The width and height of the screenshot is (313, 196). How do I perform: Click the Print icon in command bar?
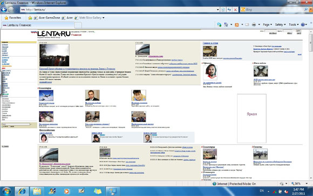click(254, 25)
